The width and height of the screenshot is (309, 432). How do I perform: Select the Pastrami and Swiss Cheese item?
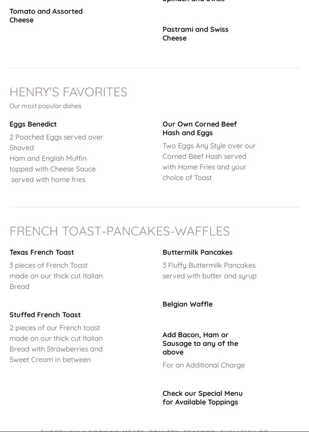[195, 34]
